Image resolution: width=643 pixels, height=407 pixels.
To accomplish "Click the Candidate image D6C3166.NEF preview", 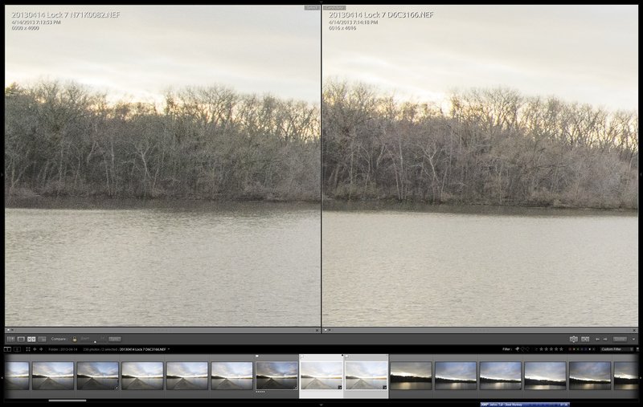I will 480,166.
